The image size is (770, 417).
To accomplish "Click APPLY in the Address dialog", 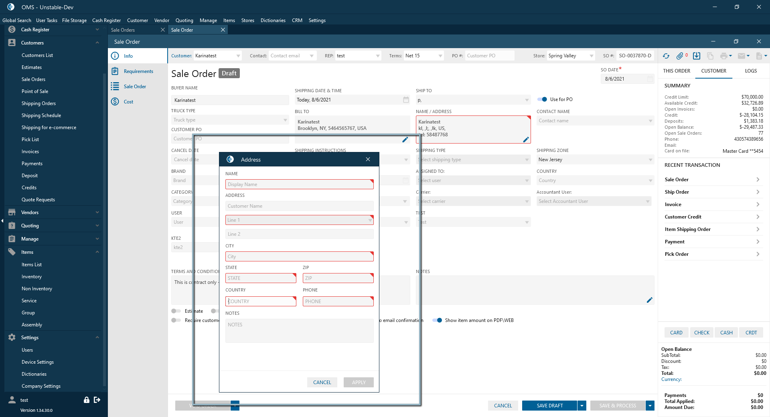I will click(x=359, y=383).
